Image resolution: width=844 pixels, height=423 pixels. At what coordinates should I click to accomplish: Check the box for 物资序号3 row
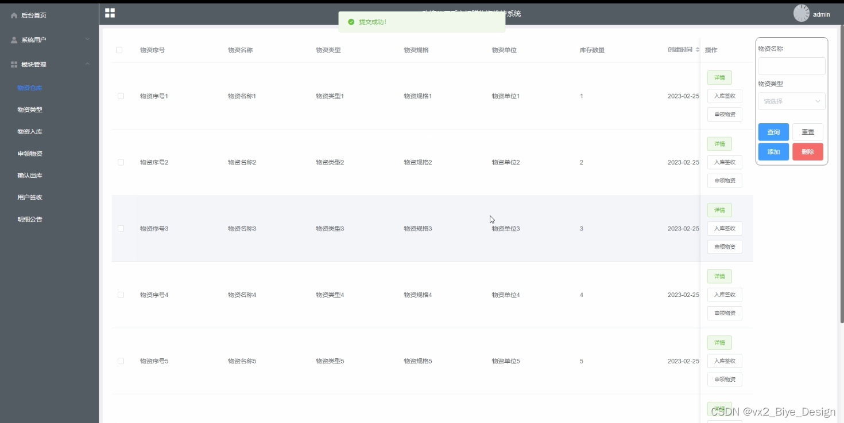pos(121,228)
